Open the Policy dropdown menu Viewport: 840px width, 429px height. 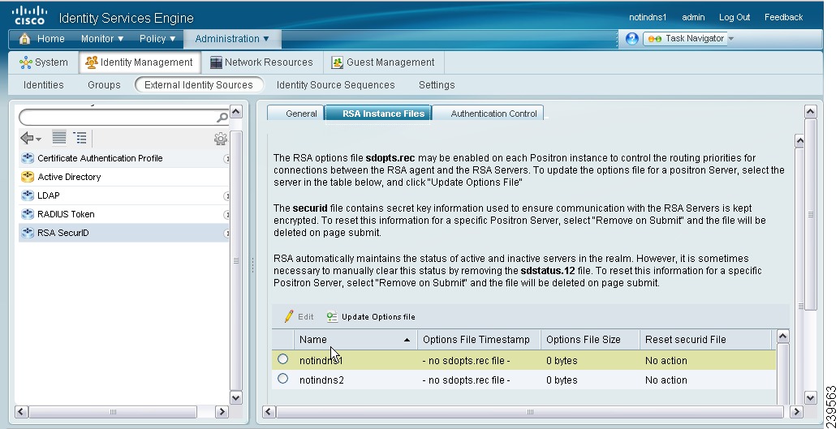[x=157, y=39]
